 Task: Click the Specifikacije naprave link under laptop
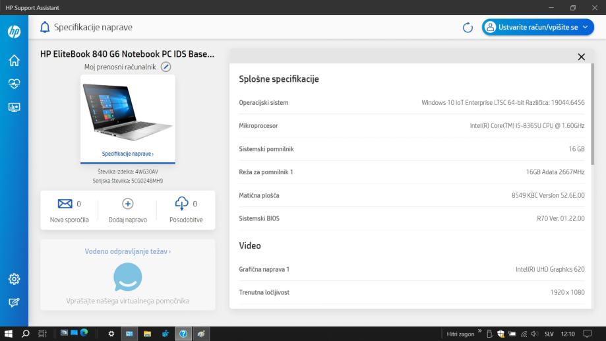(x=128, y=154)
